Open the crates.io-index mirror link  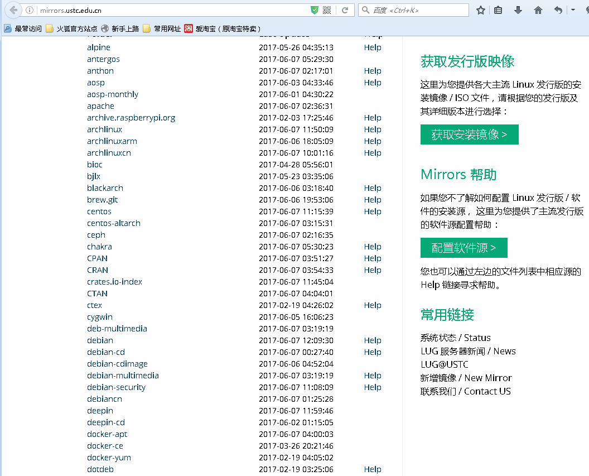pyautogui.click(x=114, y=282)
